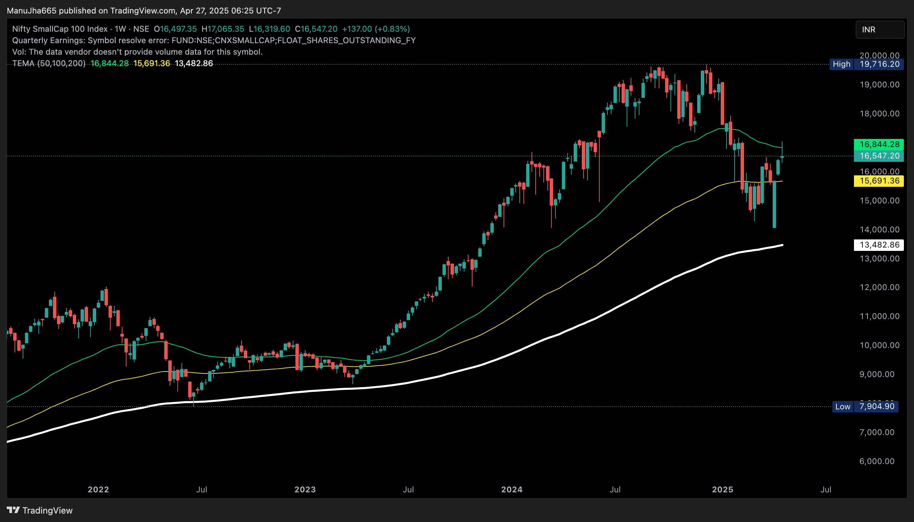914x522 pixels.
Task: Click the 2024 time axis label
Action: point(512,489)
